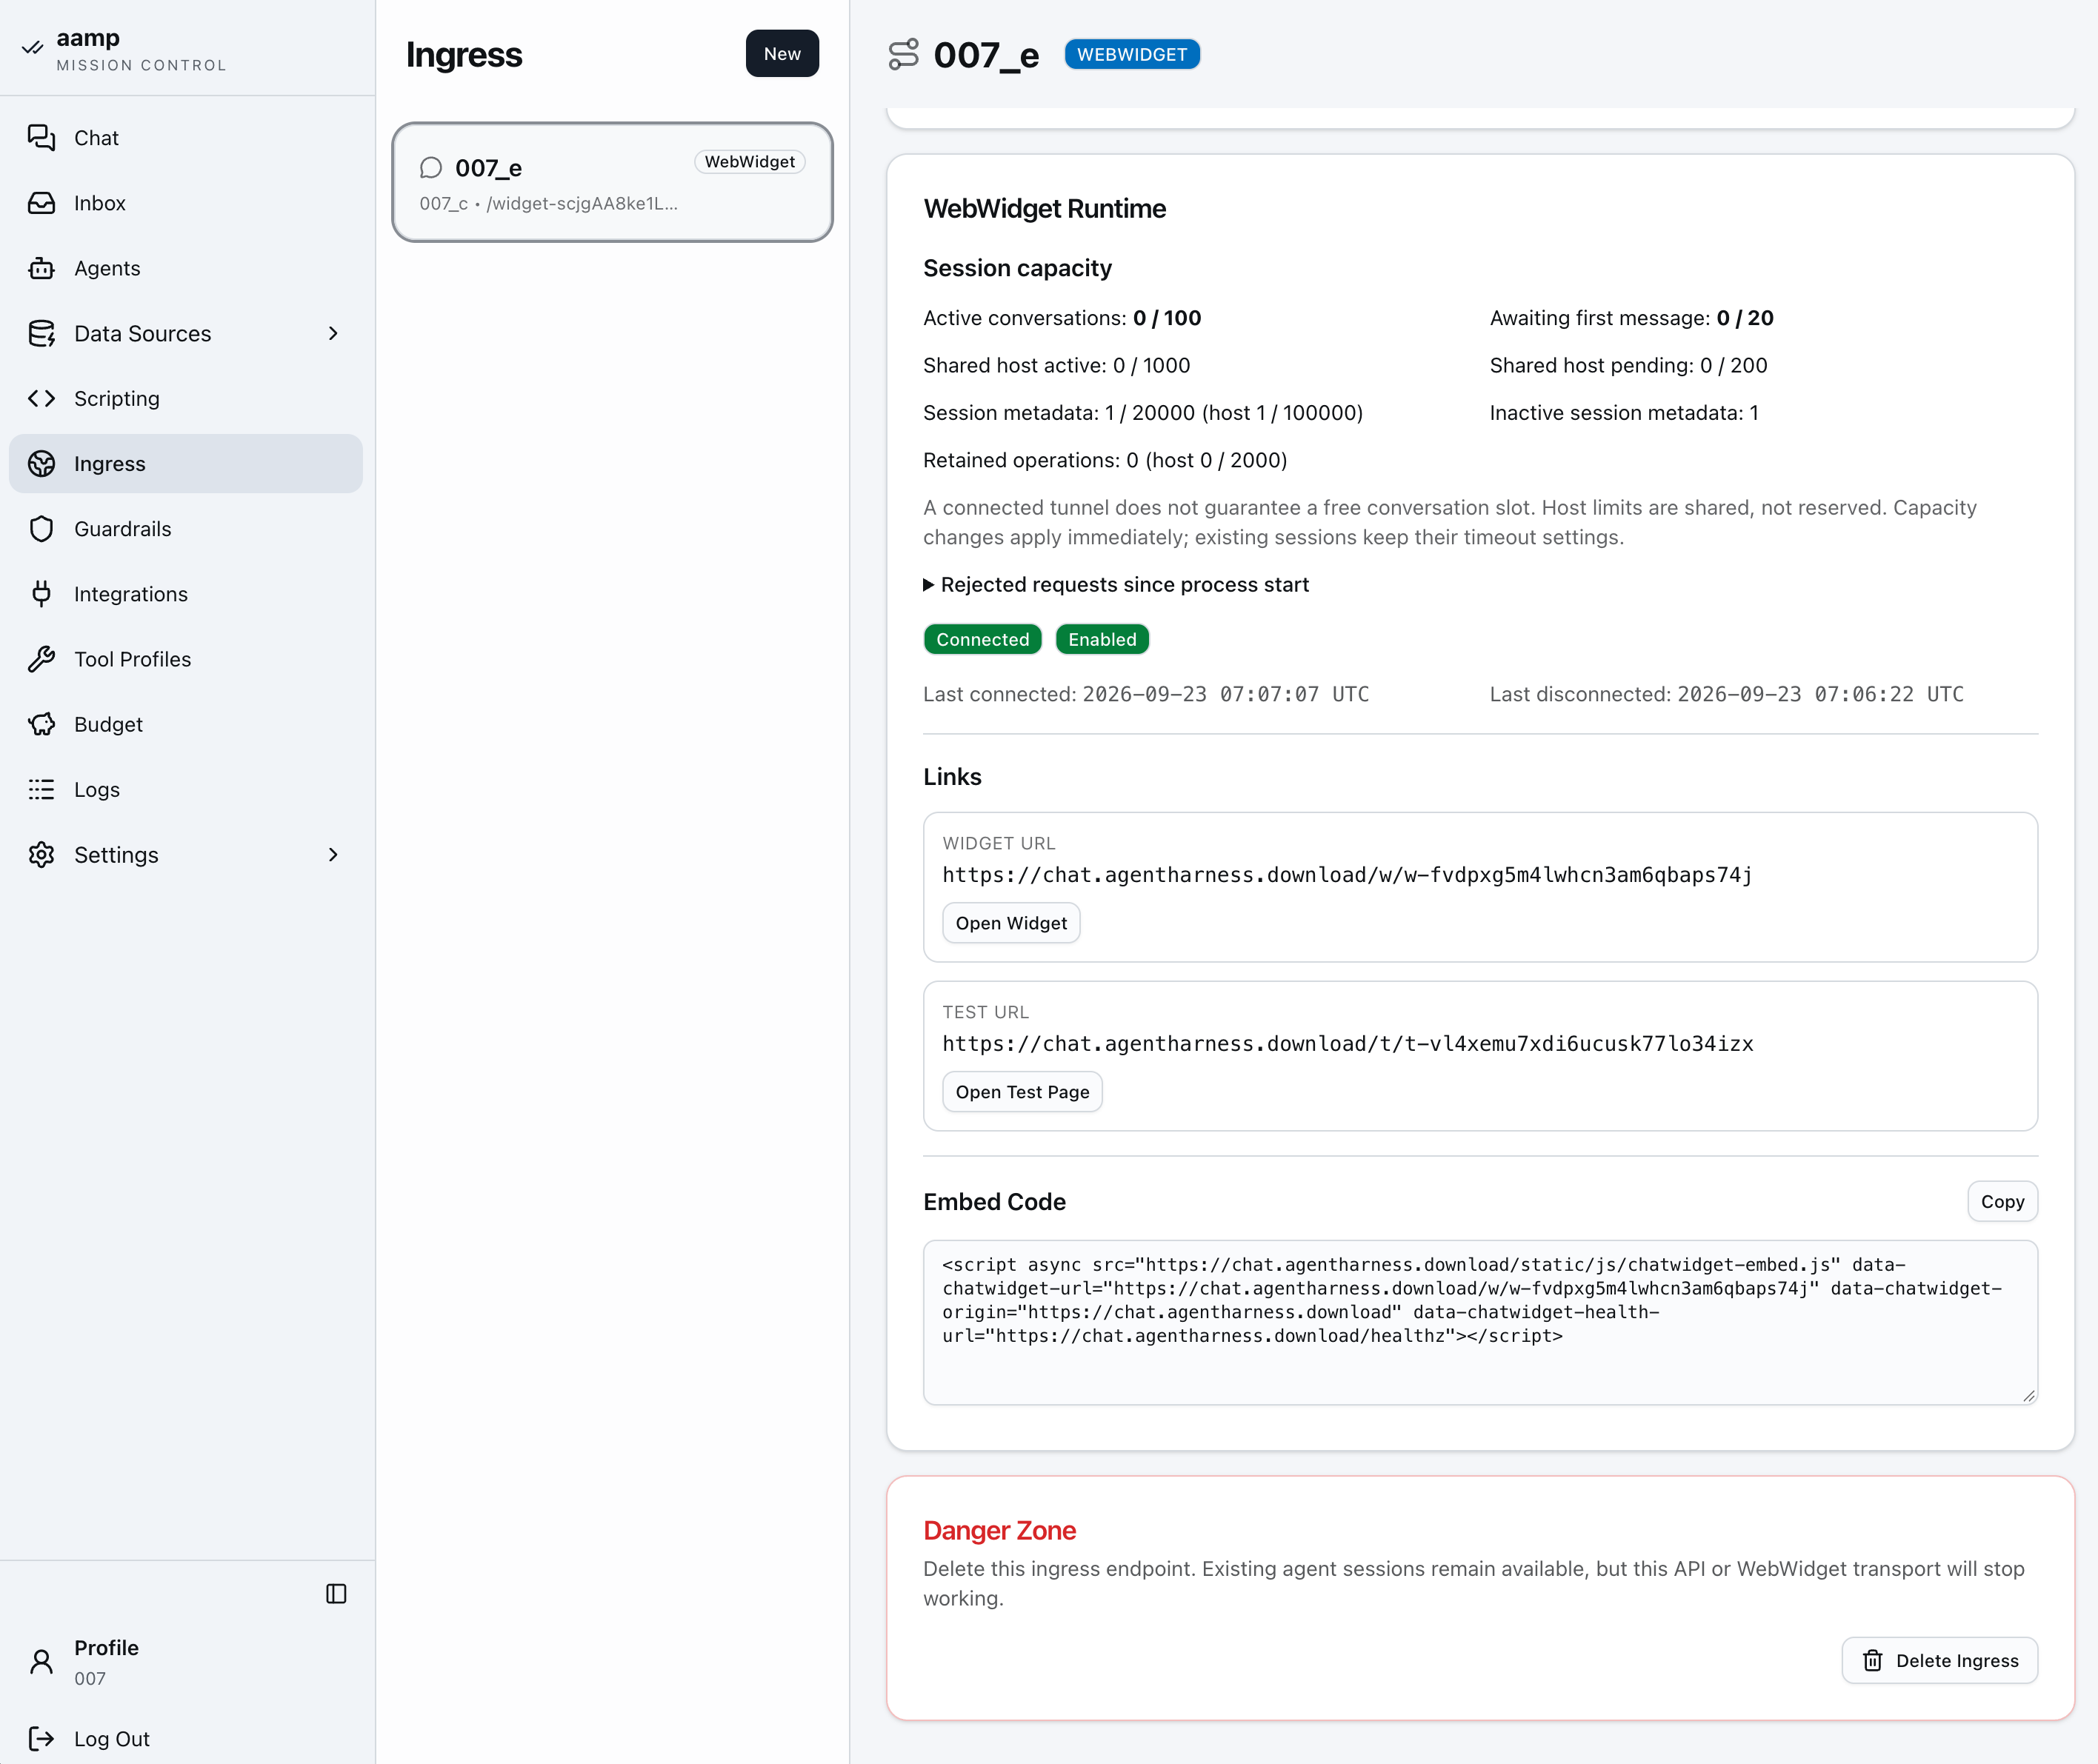Click the Budget piggy-bank icon

[41, 724]
